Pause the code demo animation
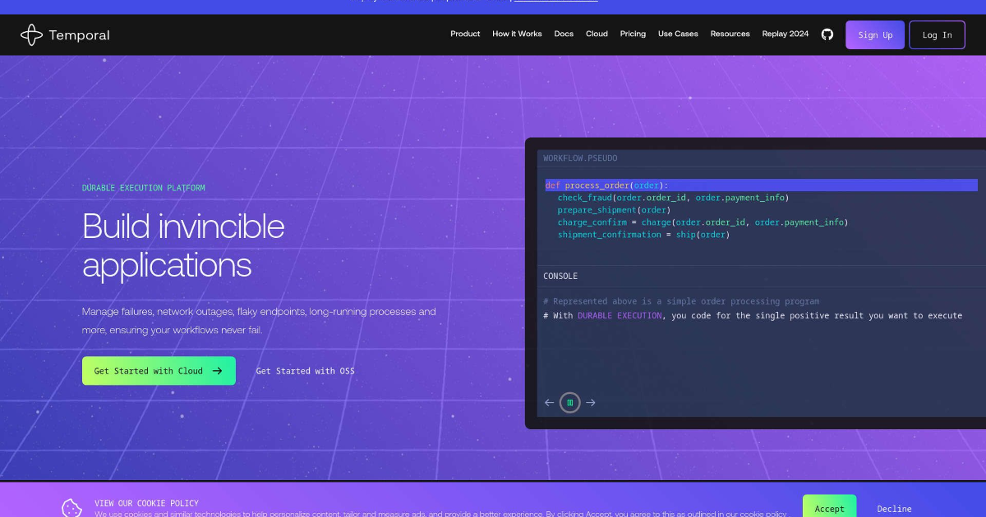Viewport: 986px width, 517px height. click(569, 402)
